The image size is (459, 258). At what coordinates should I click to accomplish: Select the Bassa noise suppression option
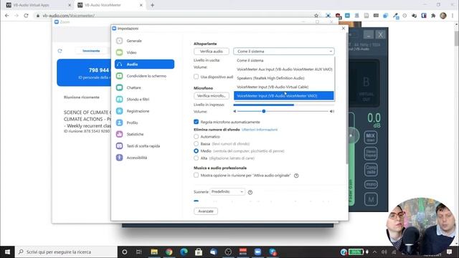point(196,143)
